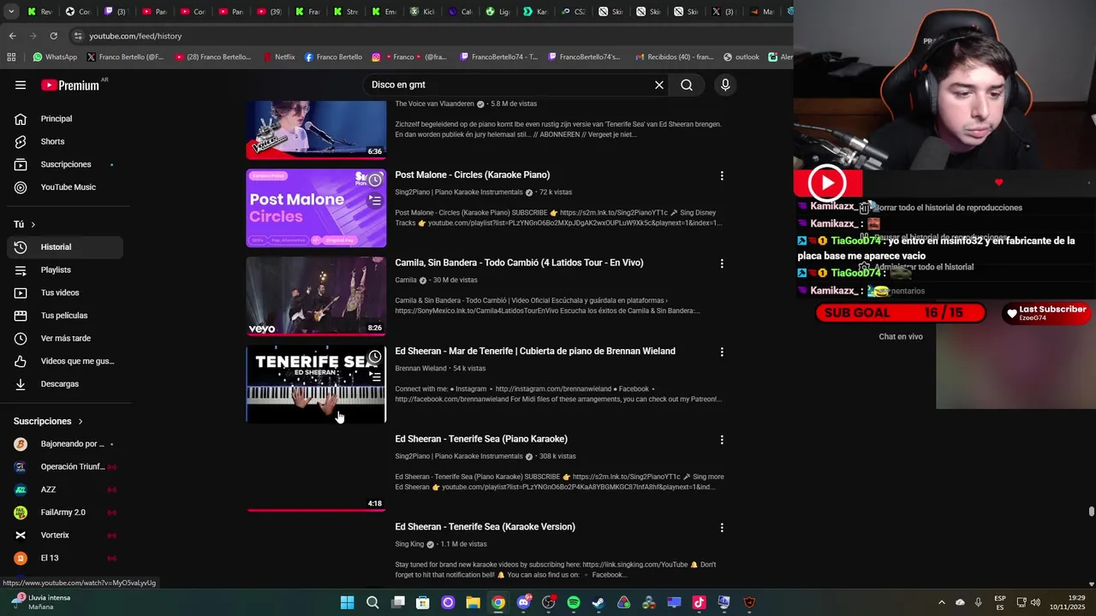Open the Post Malone Circles thumbnail

[316, 209]
